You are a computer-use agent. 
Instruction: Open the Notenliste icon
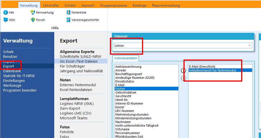pos(68,12)
